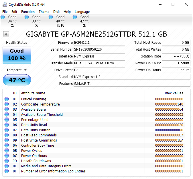Select raw value 00000000000064
193x179 pixels.
click(169, 110)
